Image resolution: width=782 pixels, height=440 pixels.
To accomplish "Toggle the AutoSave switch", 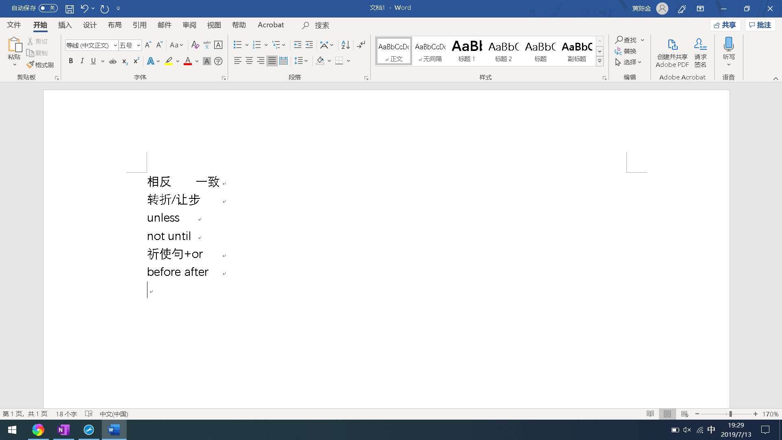I will coord(48,8).
